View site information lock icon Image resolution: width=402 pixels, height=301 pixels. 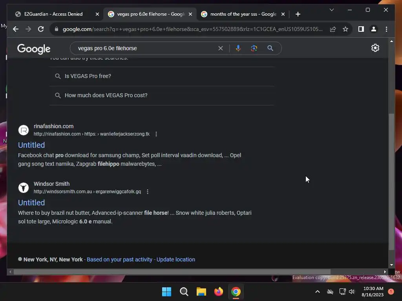[x=57, y=29]
